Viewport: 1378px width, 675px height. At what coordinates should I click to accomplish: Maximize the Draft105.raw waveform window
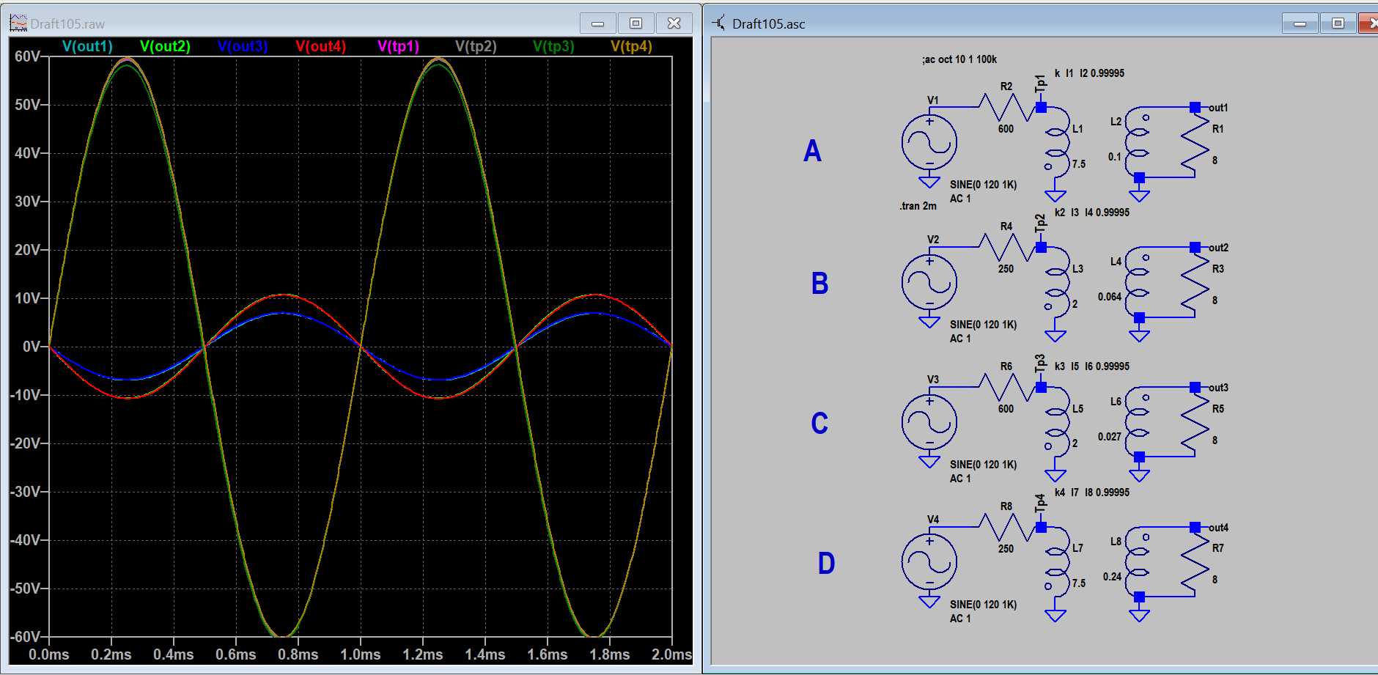636,23
